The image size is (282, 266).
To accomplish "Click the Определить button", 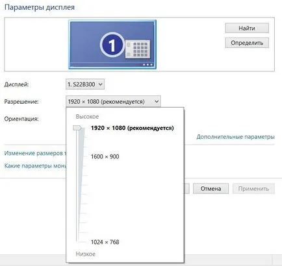I will (x=247, y=43).
